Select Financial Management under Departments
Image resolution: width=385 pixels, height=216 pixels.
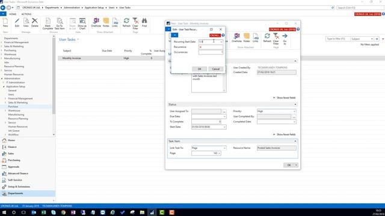tap(16, 43)
